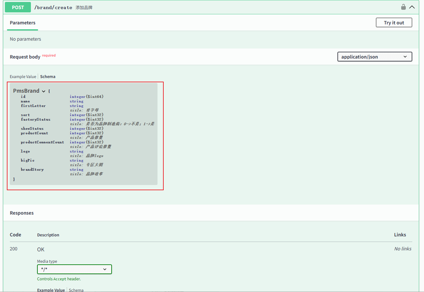Select the Parameters tab
This screenshot has width=424, height=292.
(x=22, y=23)
